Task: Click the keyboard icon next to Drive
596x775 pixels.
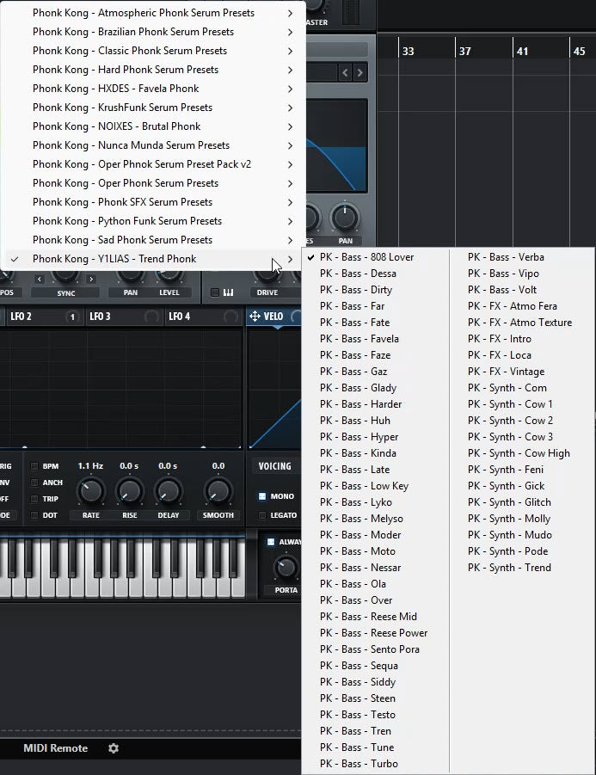Action: point(229,292)
